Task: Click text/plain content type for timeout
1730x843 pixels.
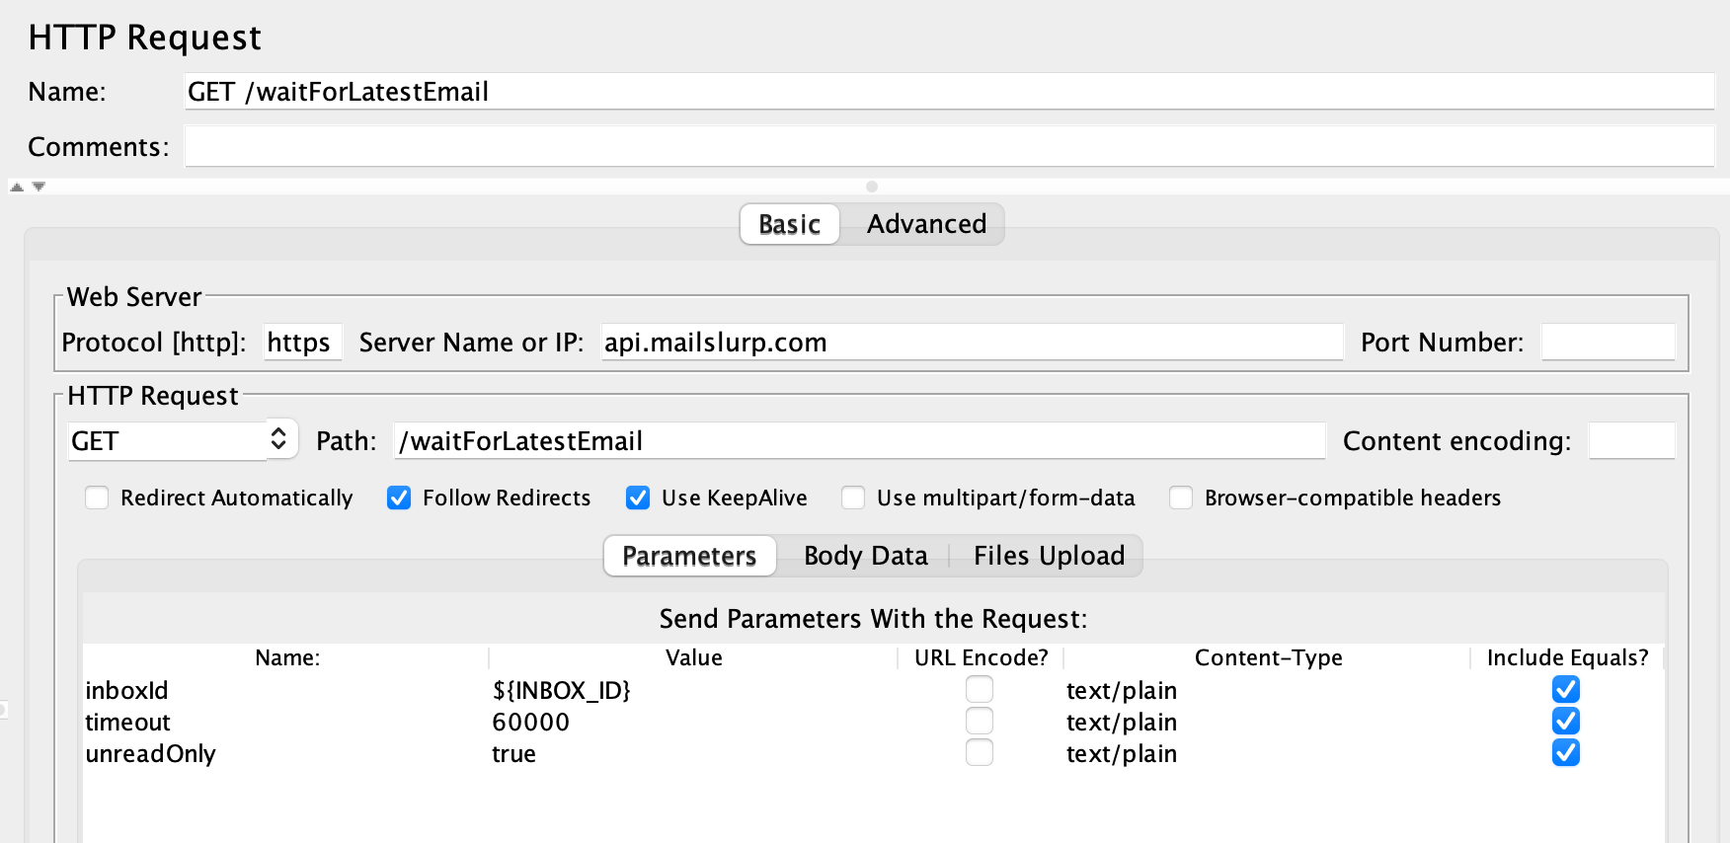Action: (1267, 722)
